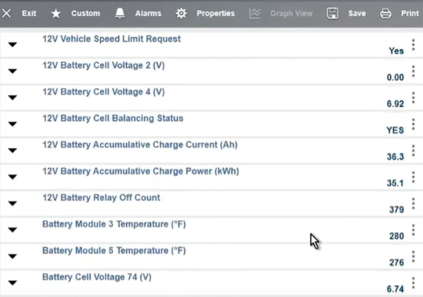Viewport: 423px width, 297px height.
Task: Open Properties via gear icon
Action: [x=181, y=14]
